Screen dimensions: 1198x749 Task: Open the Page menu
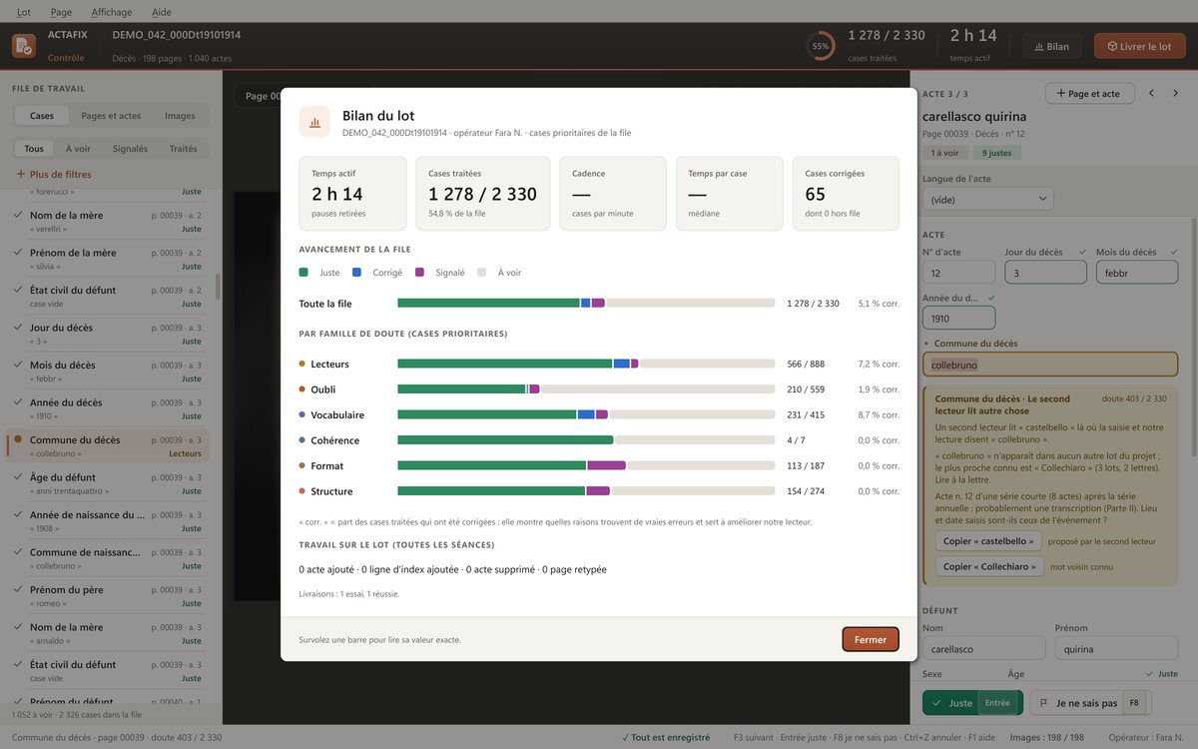(x=61, y=12)
